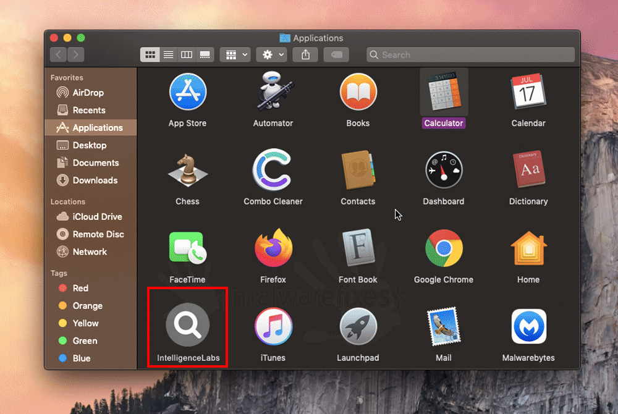This screenshot has height=414, width=618.
Task: Select the Malwarebytes app icon
Action: click(x=528, y=326)
